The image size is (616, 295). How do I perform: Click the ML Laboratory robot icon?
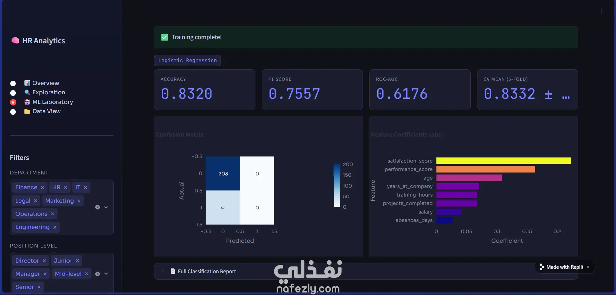point(27,102)
